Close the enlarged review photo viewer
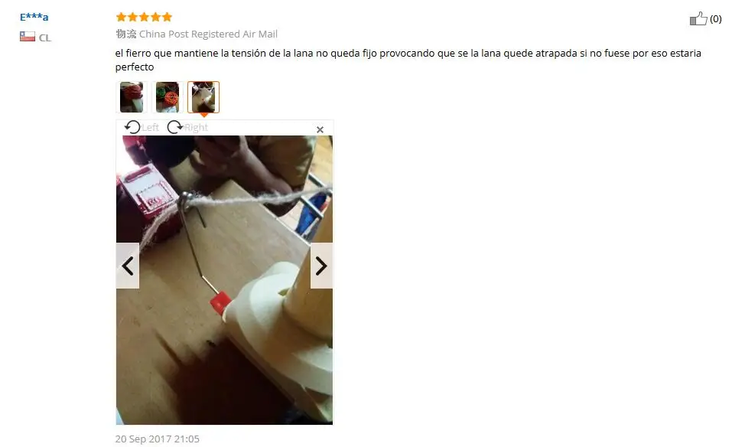The height and width of the screenshot is (447, 732). (320, 129)
